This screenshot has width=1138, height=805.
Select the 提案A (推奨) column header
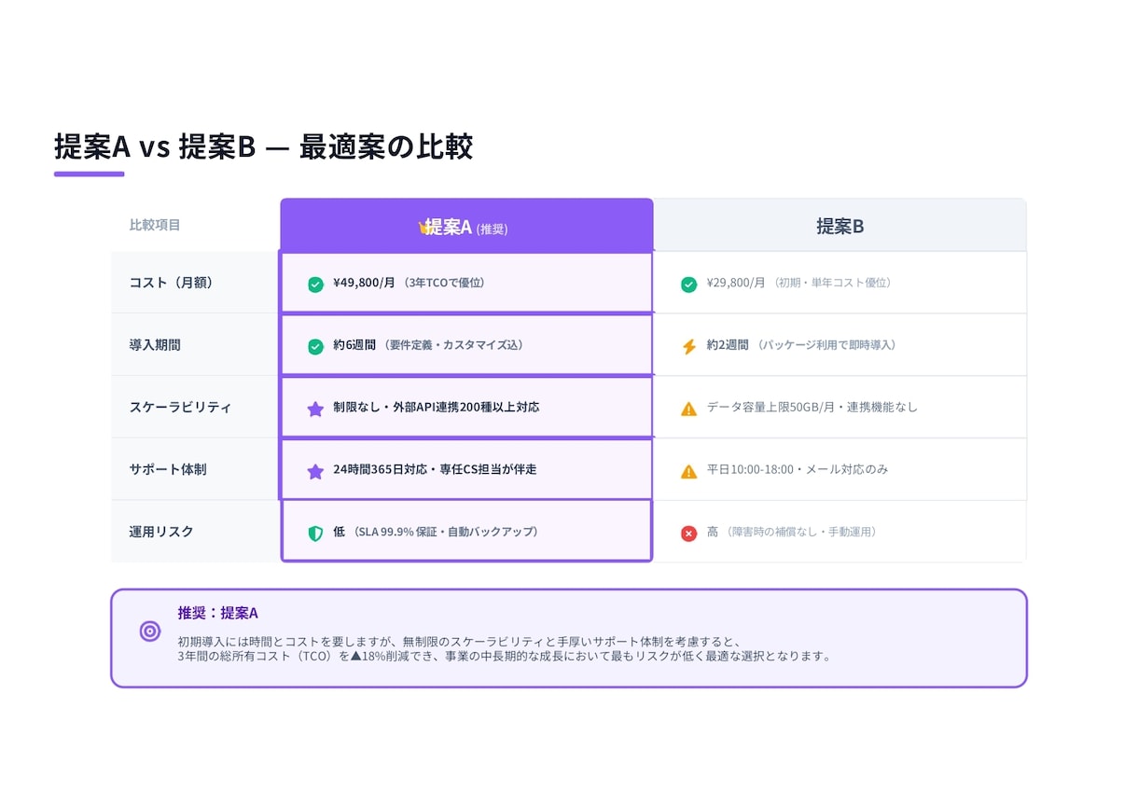(466, 225)
